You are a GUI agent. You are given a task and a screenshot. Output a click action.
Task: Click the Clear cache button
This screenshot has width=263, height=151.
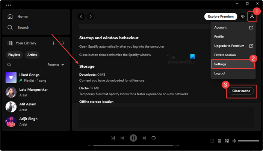pyautogui.click(x=241, y=91)
